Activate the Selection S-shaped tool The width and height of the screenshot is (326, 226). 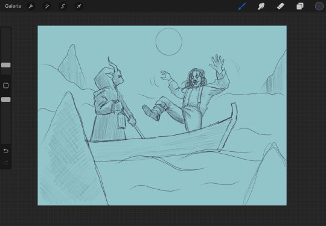63,6
